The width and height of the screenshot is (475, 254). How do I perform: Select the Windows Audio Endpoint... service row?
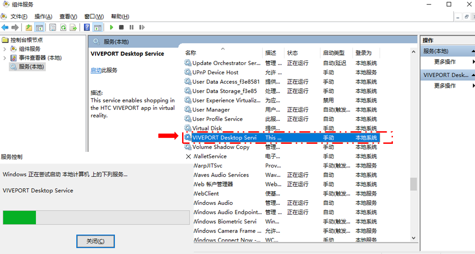[x=287, y=212]
